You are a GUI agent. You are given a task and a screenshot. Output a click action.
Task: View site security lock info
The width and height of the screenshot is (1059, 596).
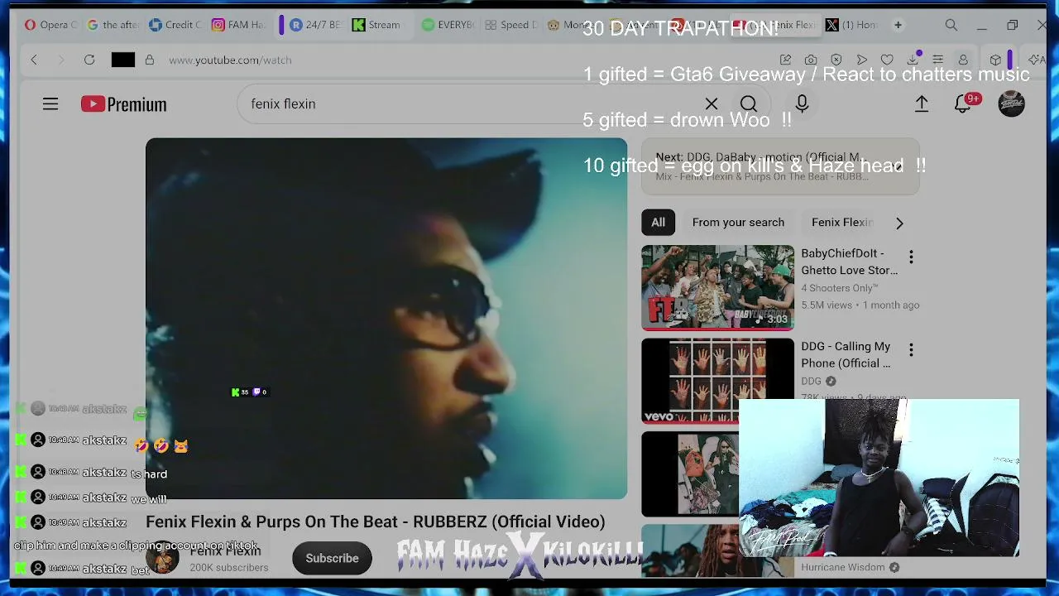click(150, 60)
